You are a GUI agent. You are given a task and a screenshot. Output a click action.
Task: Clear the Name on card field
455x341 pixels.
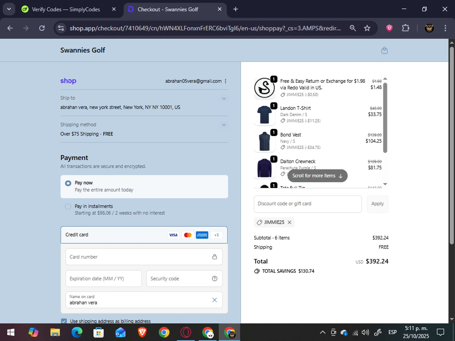point(214,300)
